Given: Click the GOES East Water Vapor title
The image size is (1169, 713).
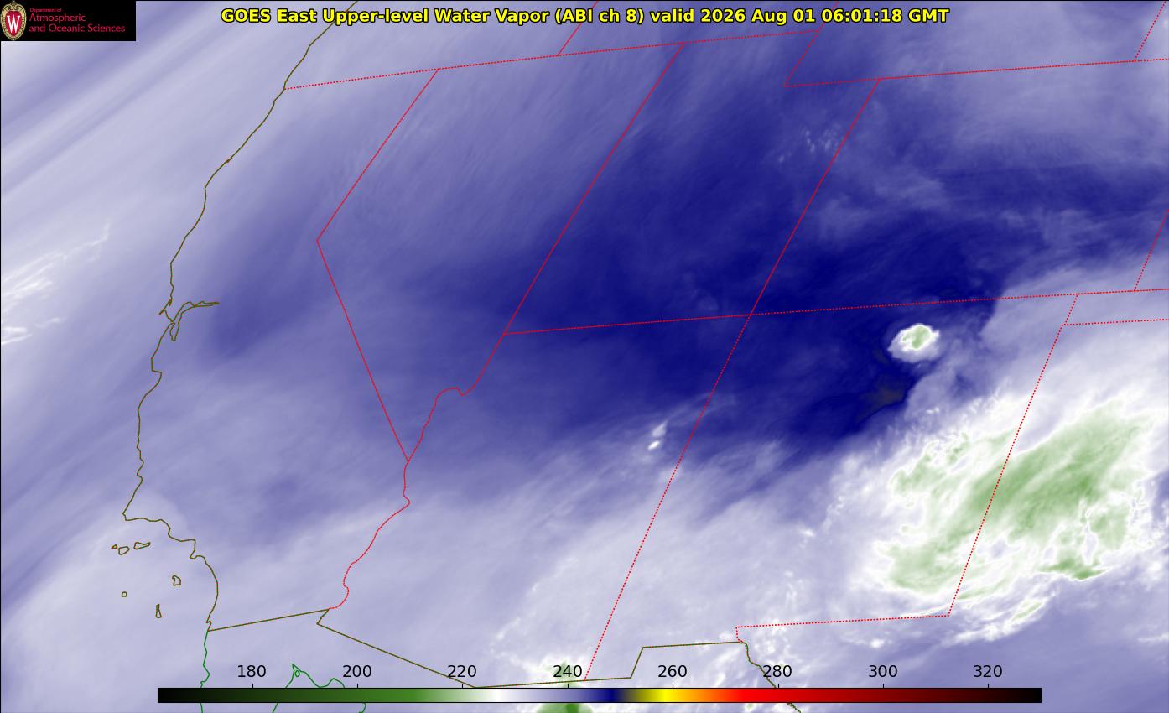Looking at the screenshot, I should tap(584, 15).
